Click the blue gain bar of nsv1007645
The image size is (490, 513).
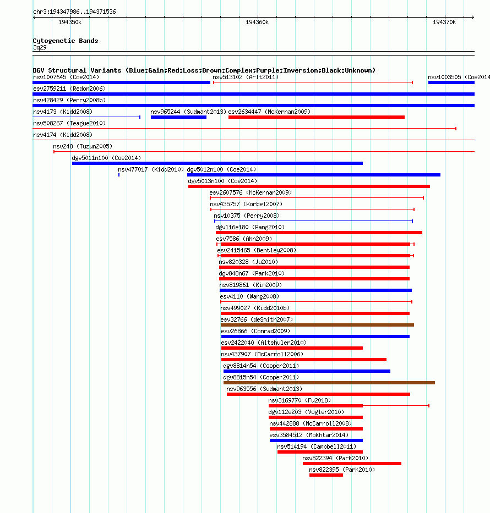pos(121,82)
